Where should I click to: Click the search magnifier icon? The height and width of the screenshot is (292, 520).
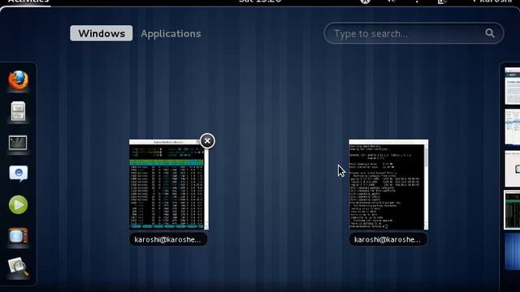(x=490, y=33)
